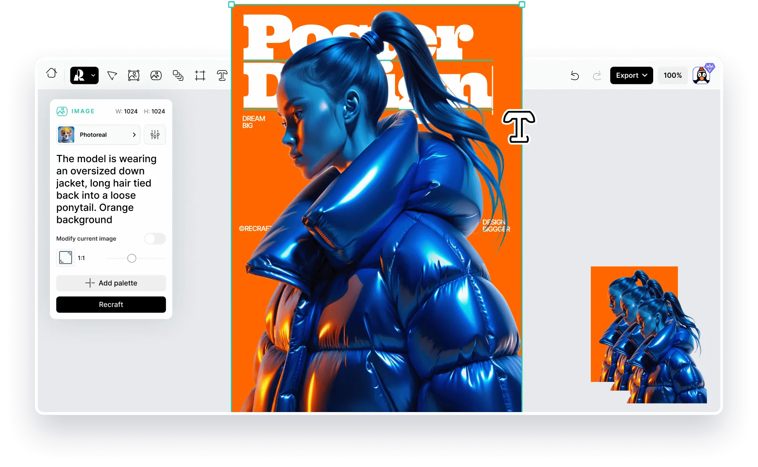758x467 pixels.
Task: Go to the home screen icon
Action: tap(51, 73)
